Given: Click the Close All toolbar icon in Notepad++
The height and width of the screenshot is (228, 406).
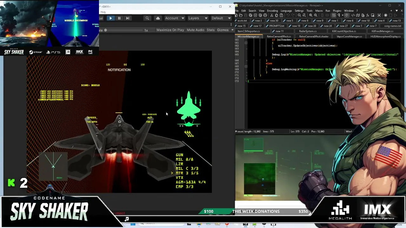Looking at the screenshot, I should tap(260, 15).
